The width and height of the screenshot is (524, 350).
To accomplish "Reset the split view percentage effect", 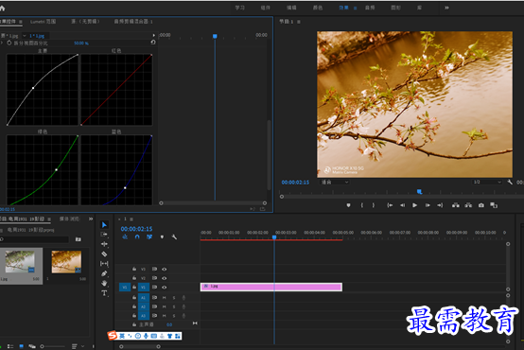I will click(x=153, y=43).
